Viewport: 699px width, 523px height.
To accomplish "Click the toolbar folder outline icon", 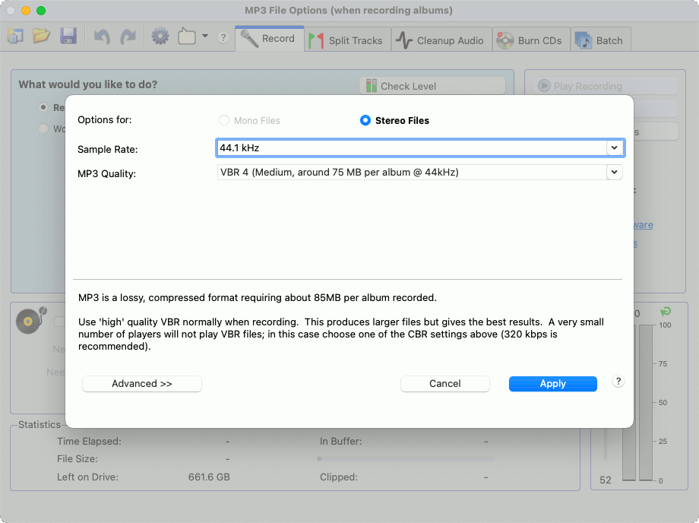I will click(x=187, y=36).
